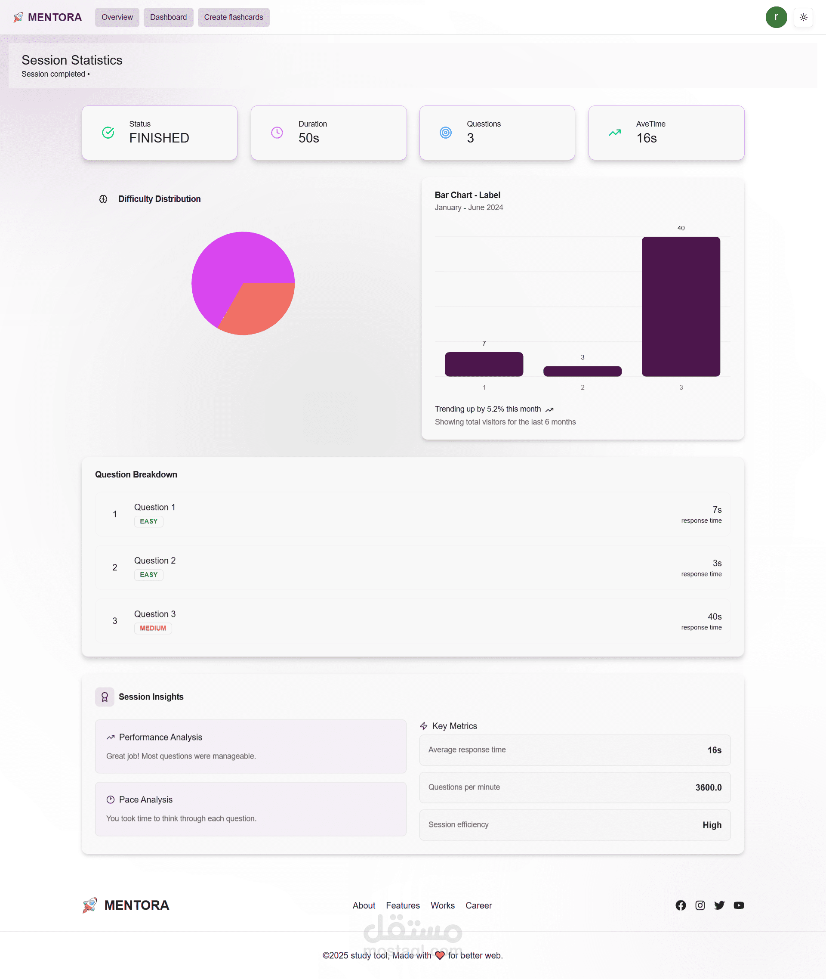Click the Features footer link
Viewport: 826px width, 979px height.
pyautogui.click(x=402, y=905)
